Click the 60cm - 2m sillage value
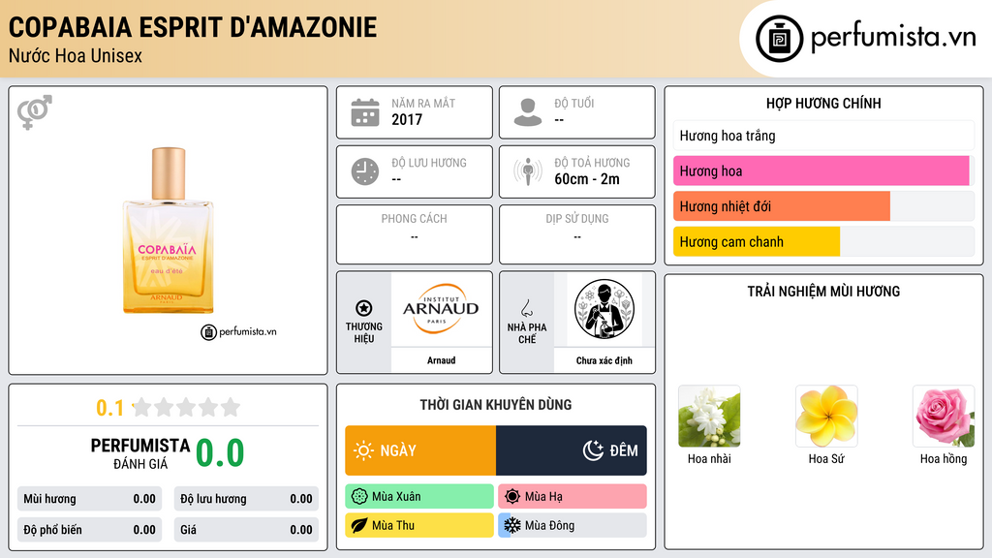Viewport: 992px width, 558px height. [x=587, y=179]
